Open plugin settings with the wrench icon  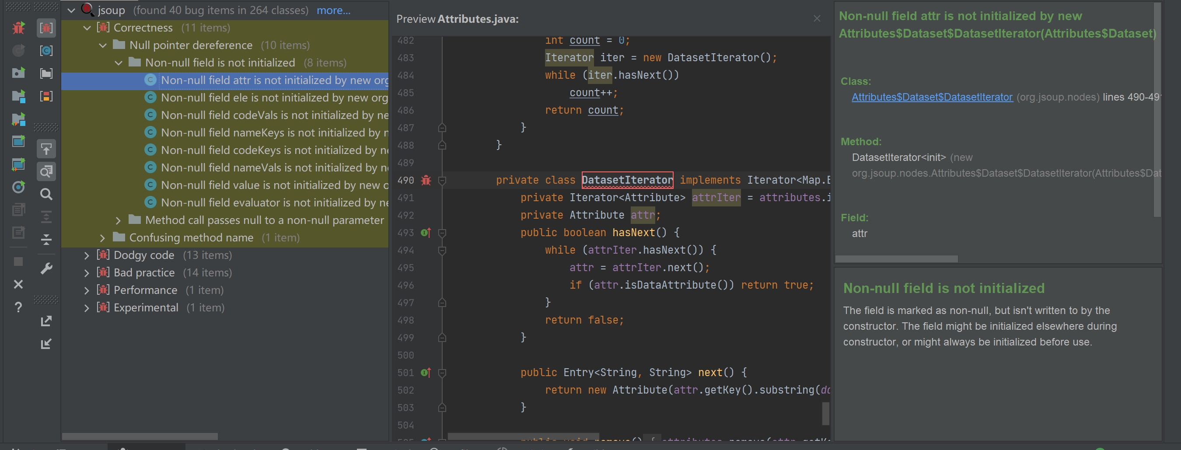point(46,269)
